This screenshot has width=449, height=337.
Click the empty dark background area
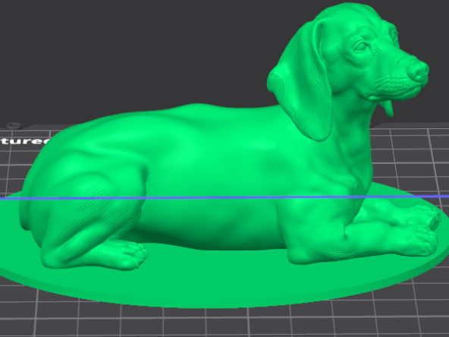coord(129,52)
